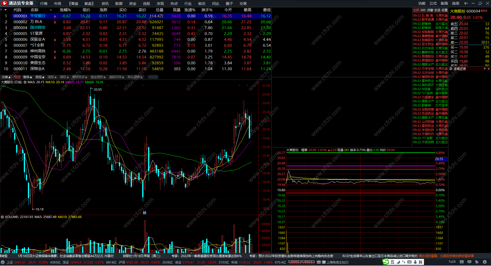Expand the 美股环球 dropdown

[117, 77]
